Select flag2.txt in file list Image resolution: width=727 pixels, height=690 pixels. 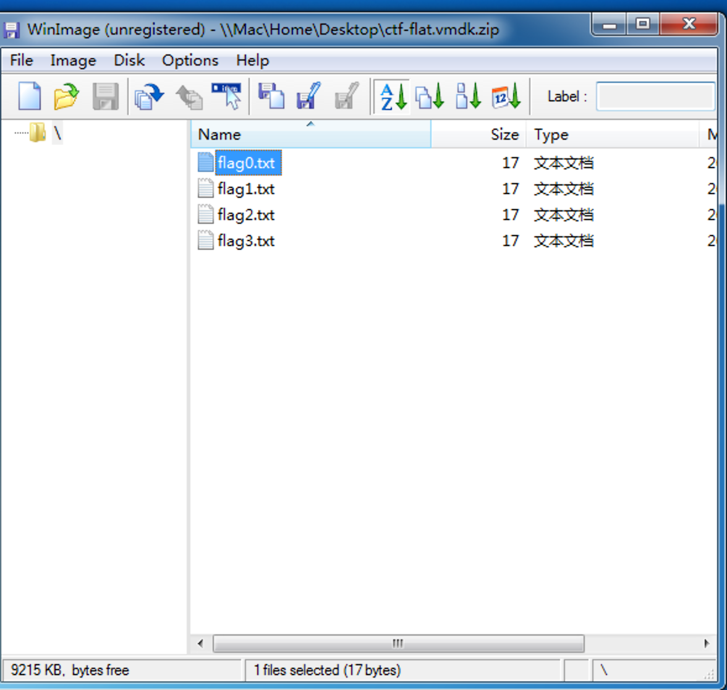tap(246, 215)
